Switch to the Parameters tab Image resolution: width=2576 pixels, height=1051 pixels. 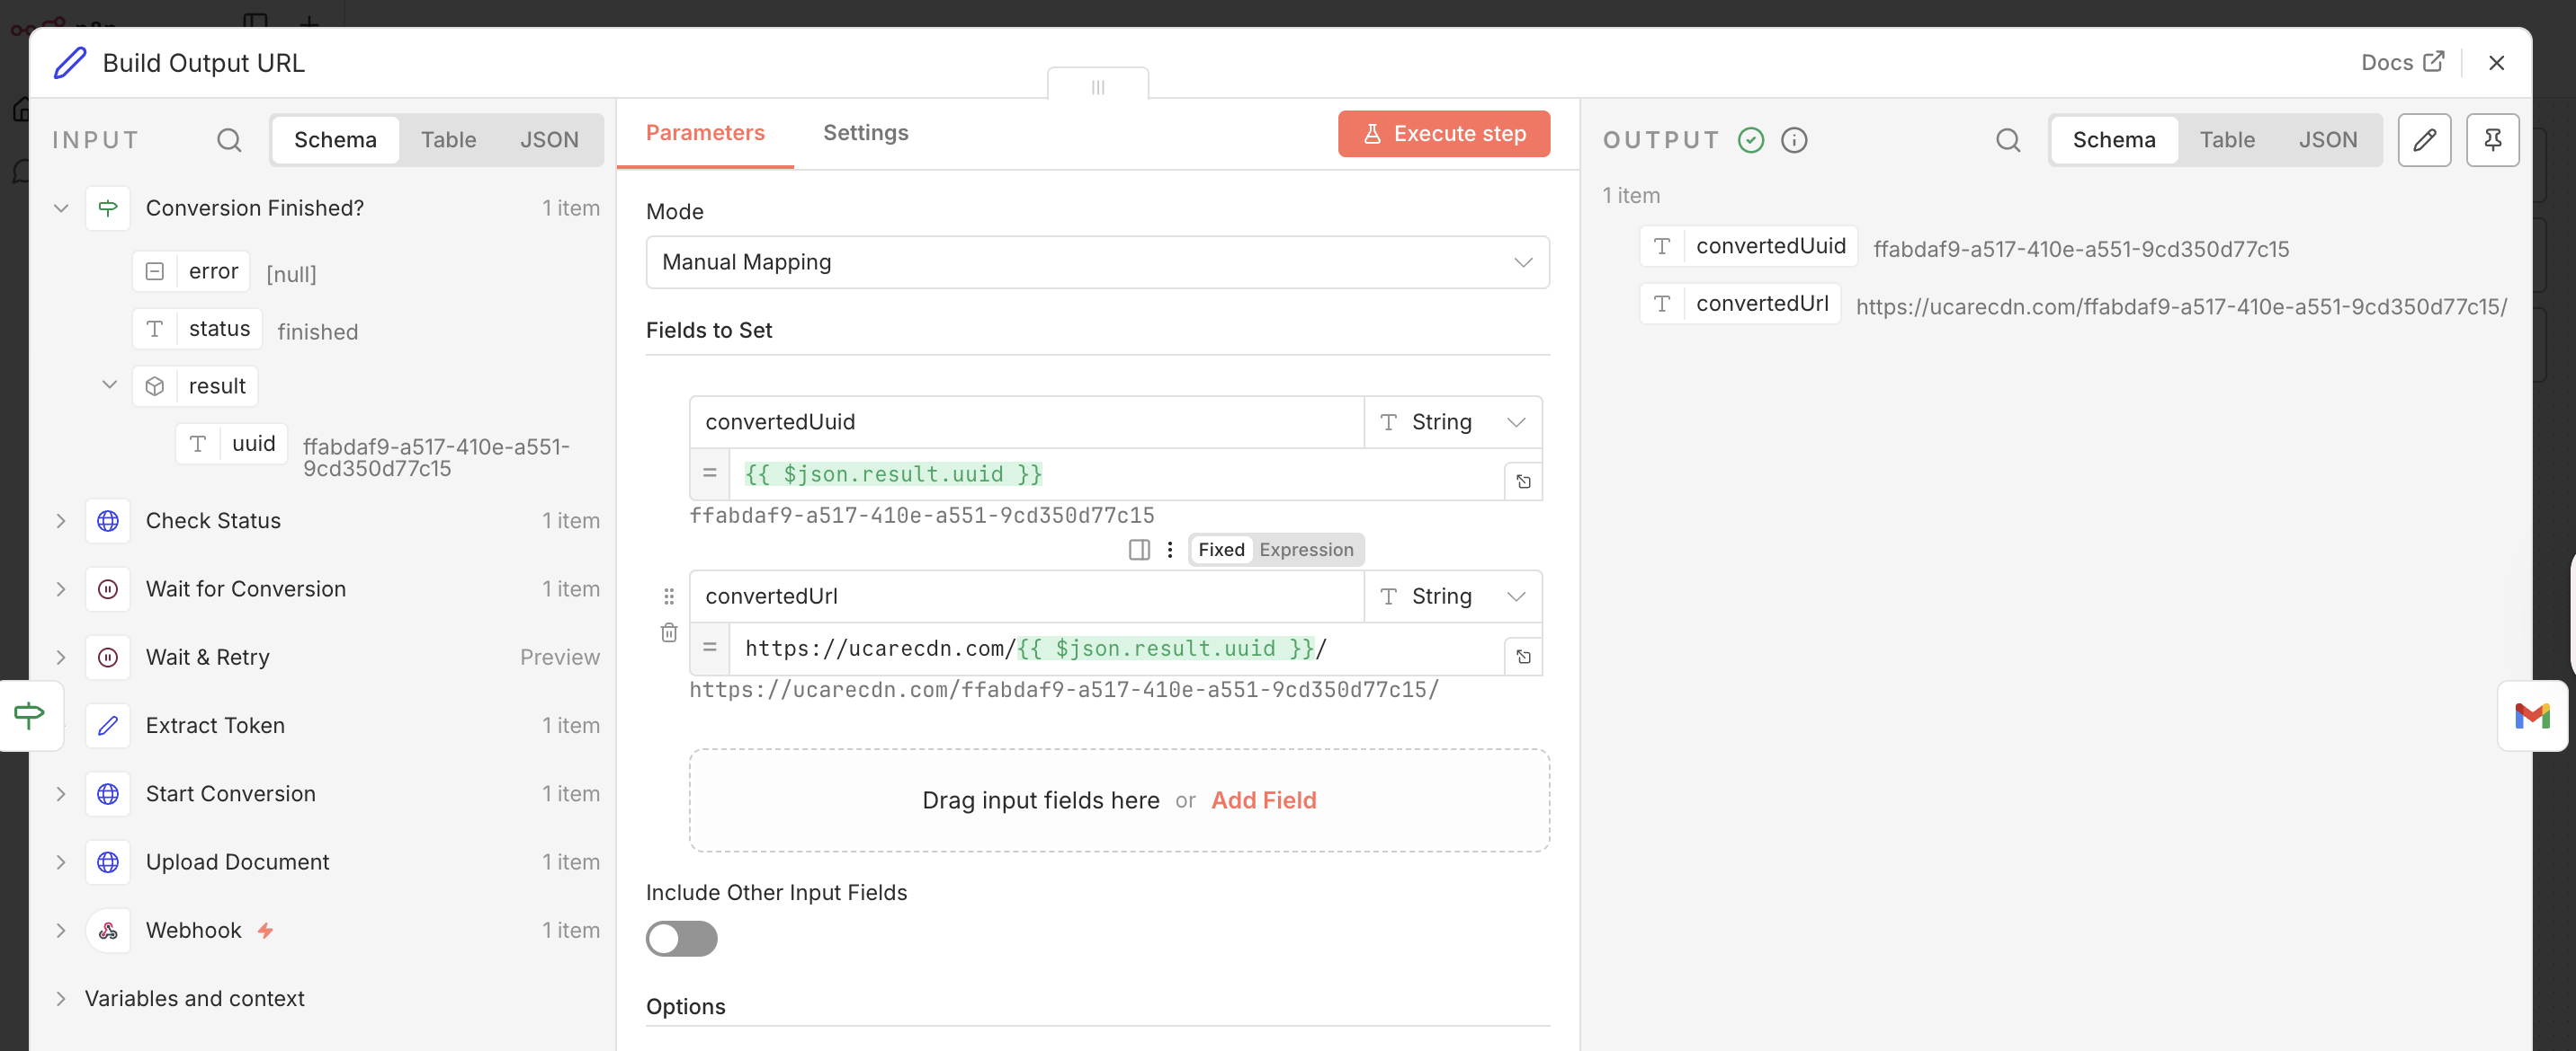click(x=705, y=133)
